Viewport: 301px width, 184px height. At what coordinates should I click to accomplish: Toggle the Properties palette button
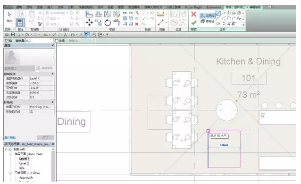tap(20, 23)
